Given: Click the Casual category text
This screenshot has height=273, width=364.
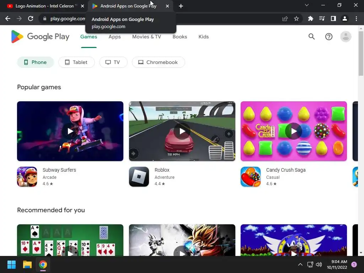Looking at the screenshot, I should 273,177.
